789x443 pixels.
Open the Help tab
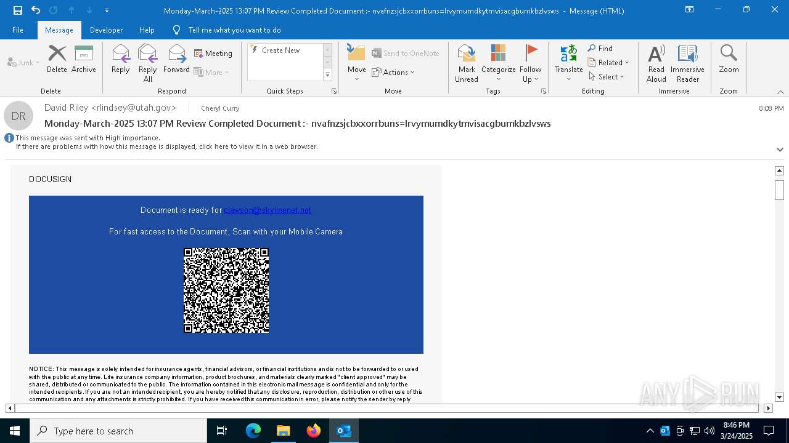(147, 30)
